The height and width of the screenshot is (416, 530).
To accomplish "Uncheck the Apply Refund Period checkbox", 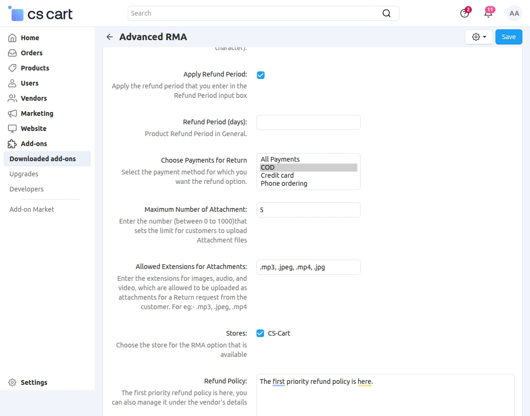I will click(261, 75).
